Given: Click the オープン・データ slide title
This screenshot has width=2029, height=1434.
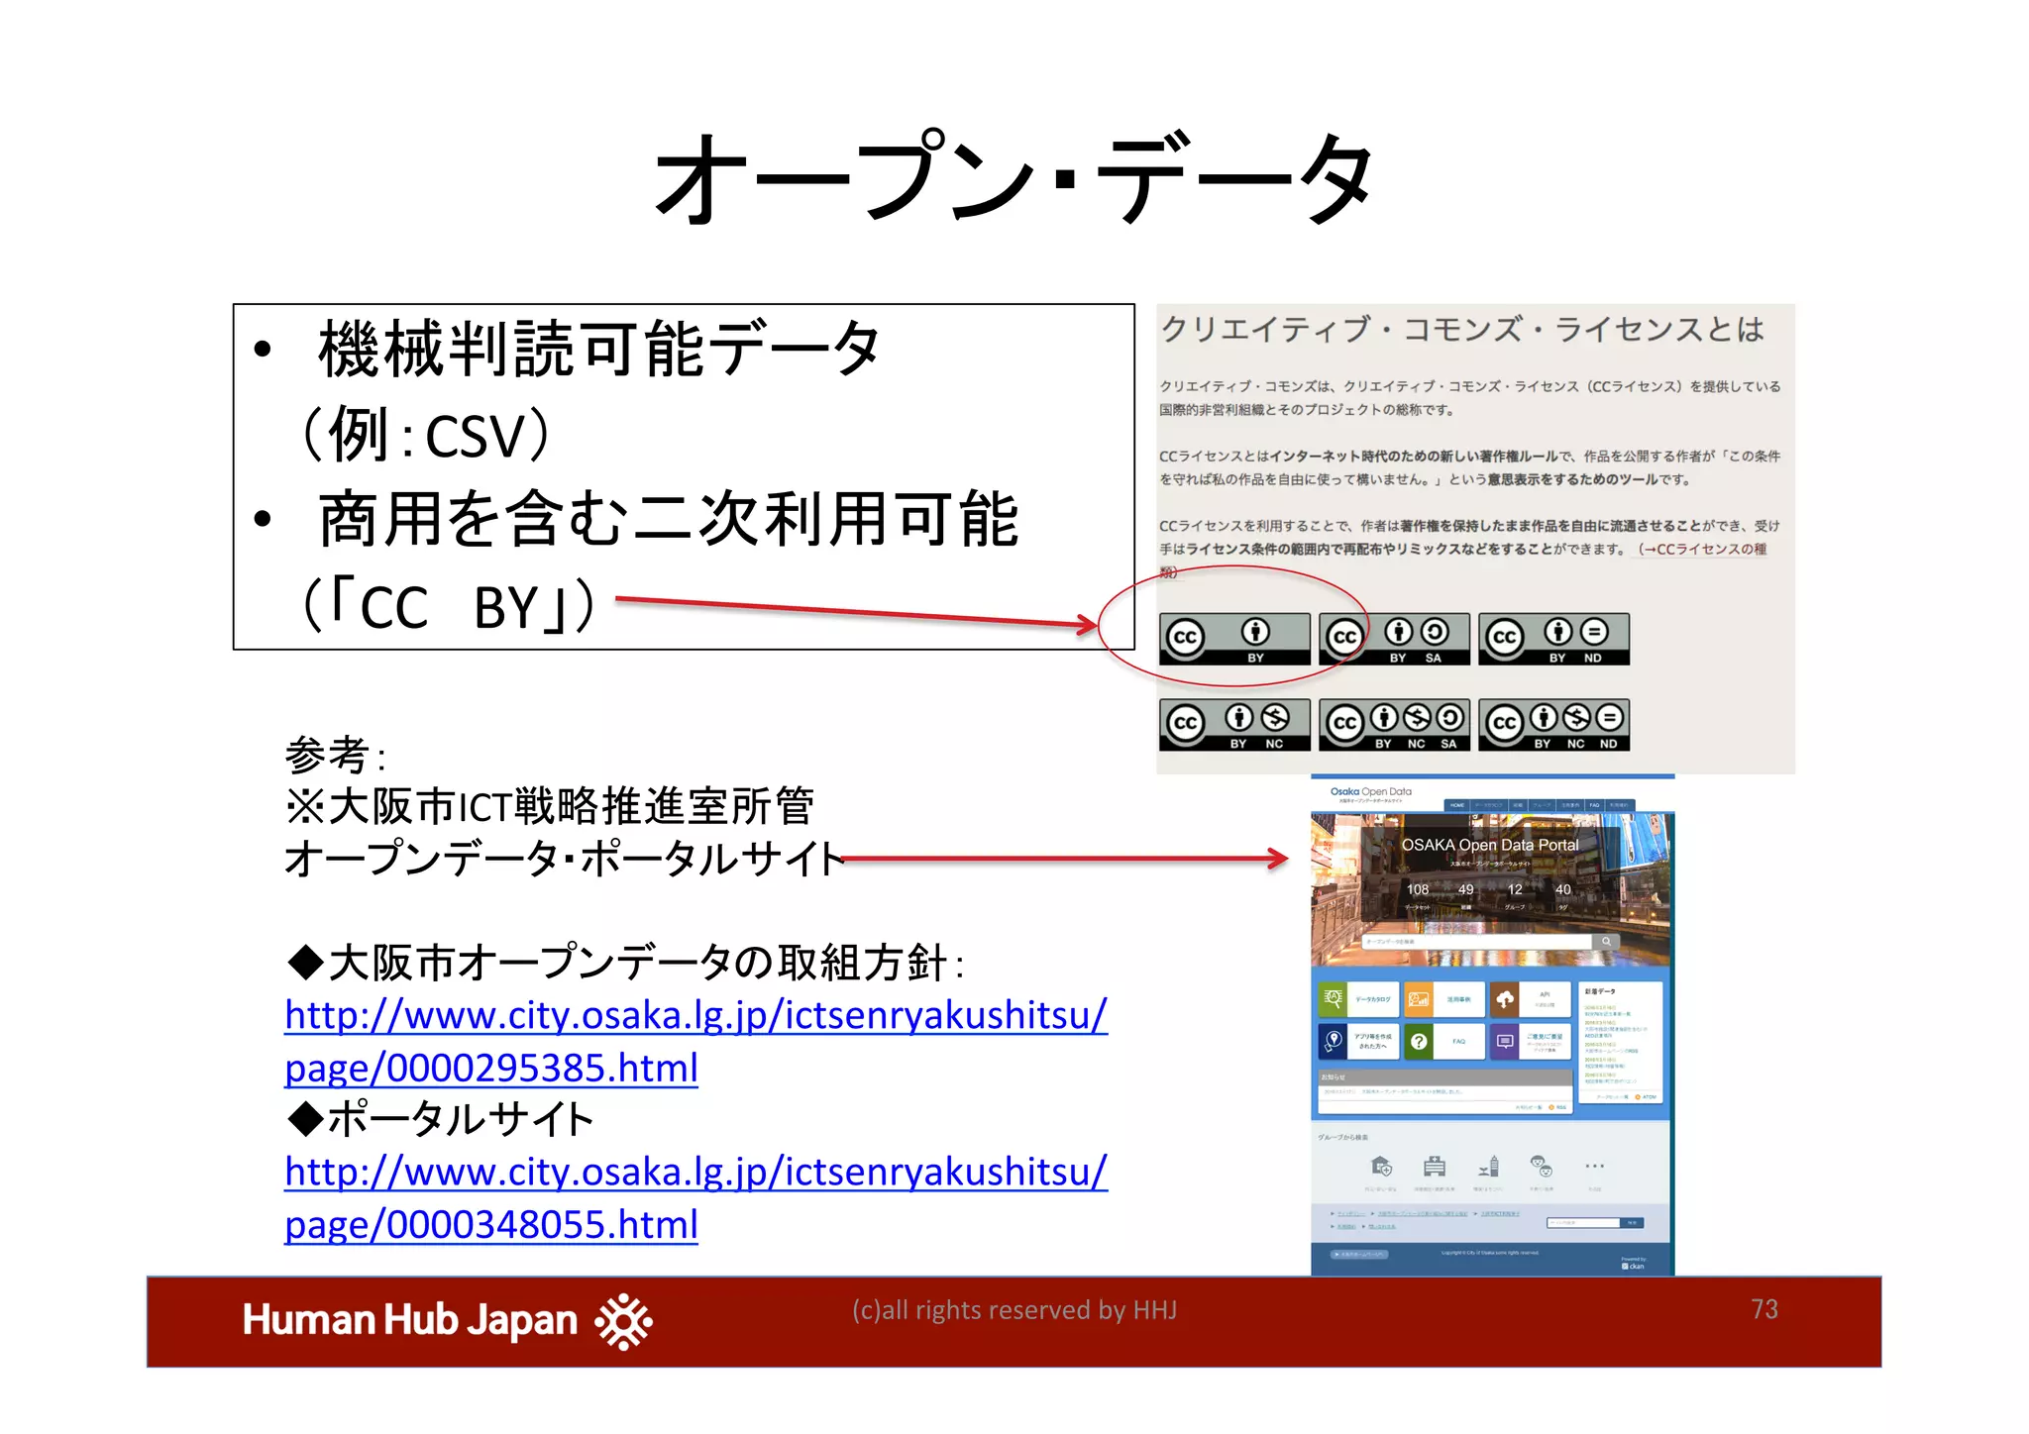Looking at the screenshot, I should pyautogui.click(x=1014, y=178).
